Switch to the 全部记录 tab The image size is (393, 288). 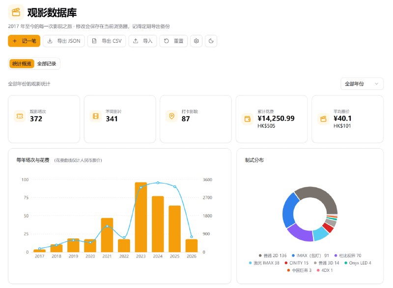(x=47, y=64)
